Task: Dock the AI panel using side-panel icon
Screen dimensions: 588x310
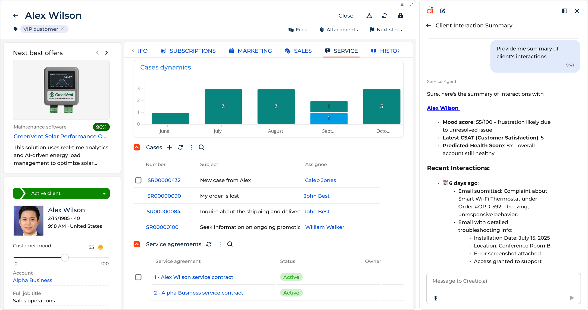Action: (x=565, y=11)
